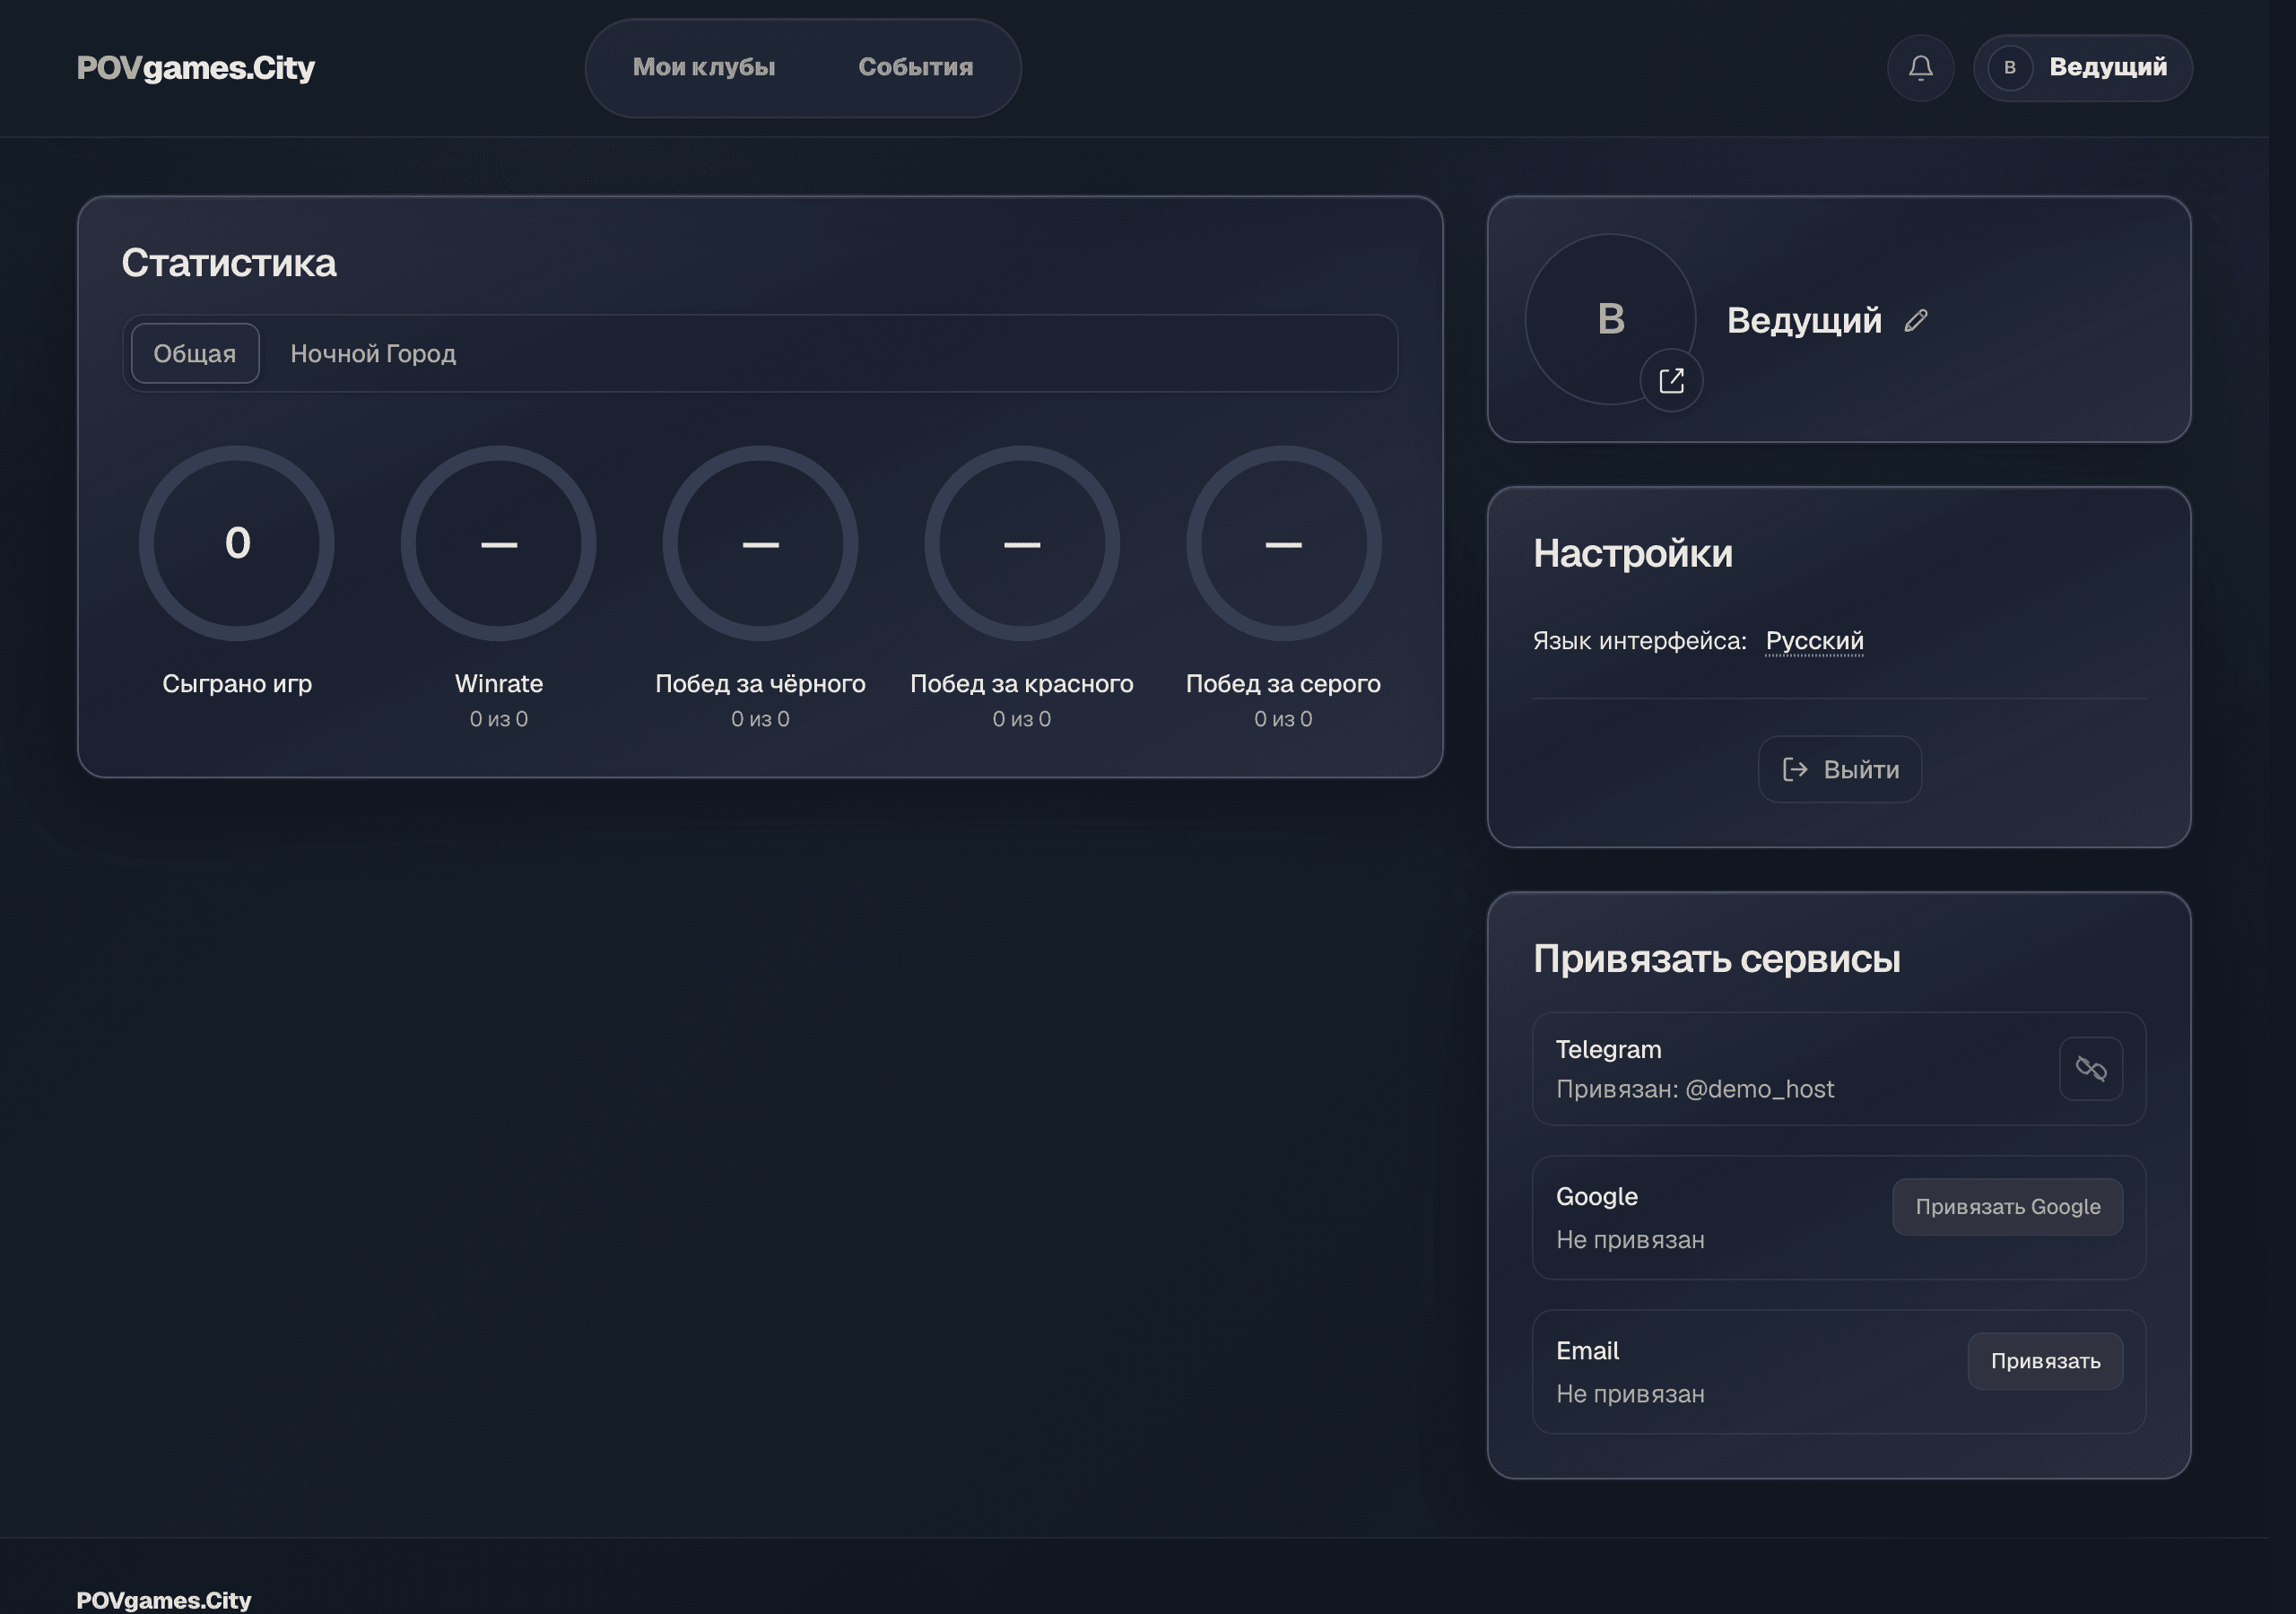Click Привязать Google button
2296x1614 pixels.
[x=2007, y=1207]
